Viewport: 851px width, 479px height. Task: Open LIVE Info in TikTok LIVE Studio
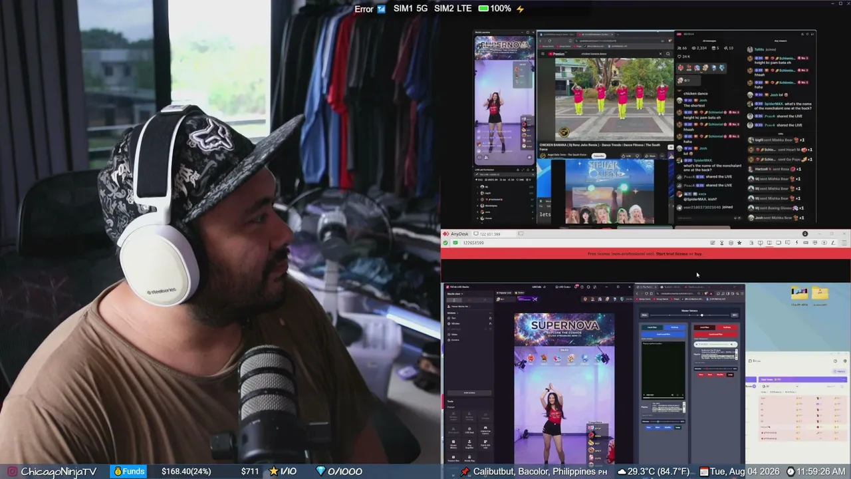pos(537,287)
